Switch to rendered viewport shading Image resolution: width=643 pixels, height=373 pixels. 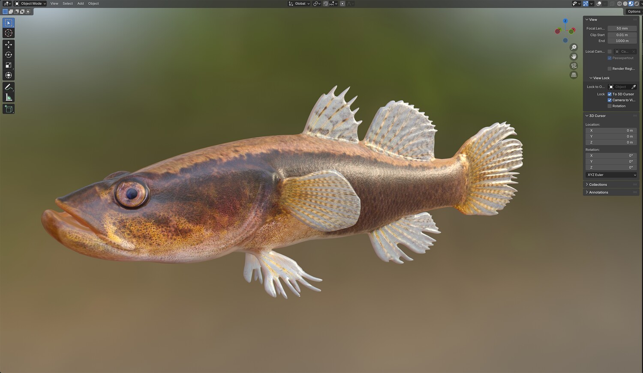[x=637, y=3]
